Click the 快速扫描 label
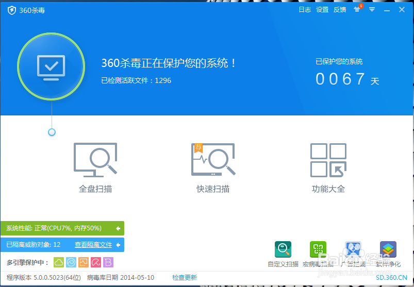The height and width of the screenshot is (287, 414). coord(213,189)
